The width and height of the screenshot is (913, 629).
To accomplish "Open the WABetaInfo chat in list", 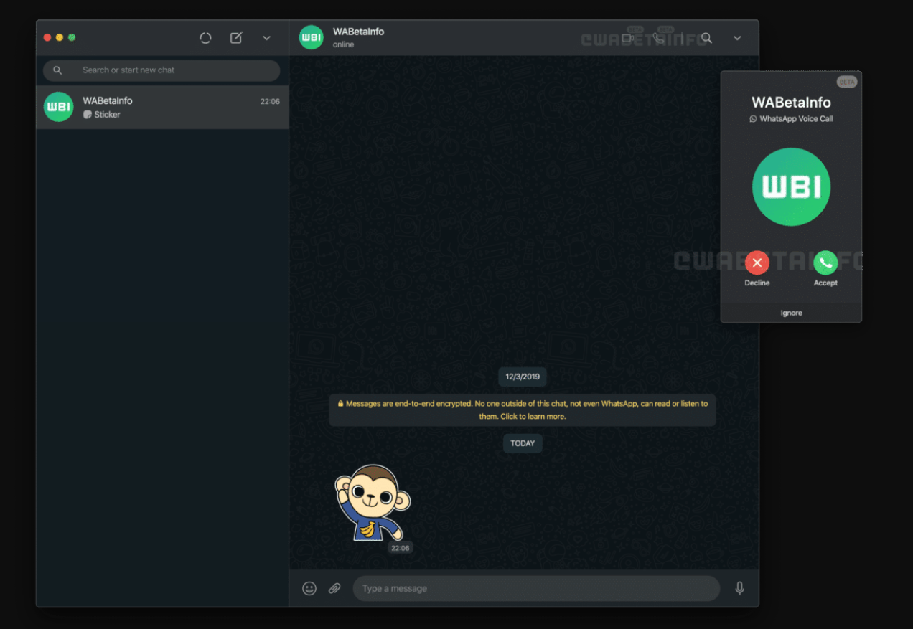I will [162, 107].
